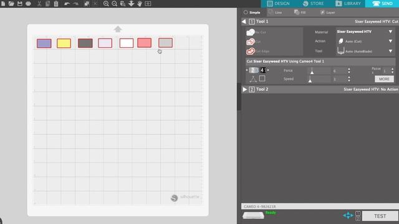The image size is (399, 224).
Task: Save the document with the disk icon
Action: point(20,3)
